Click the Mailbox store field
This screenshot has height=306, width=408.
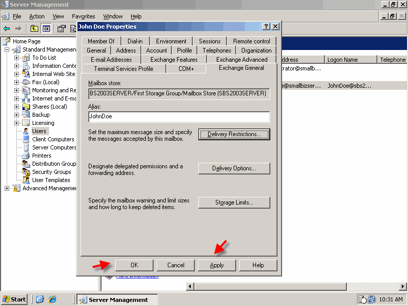pyautogui.click(x=179, y=94)
